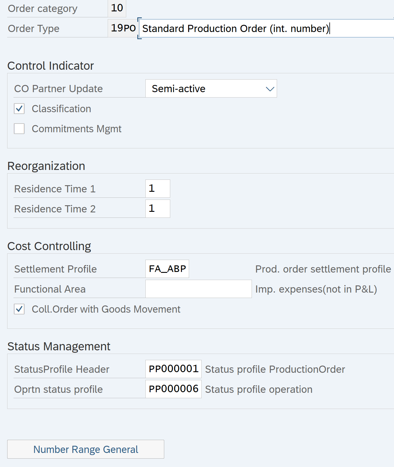Click the Status profile ProductionOrder description
Image resolution: width=394 pixels, height=467 pixels.
(x=275, y=369)
